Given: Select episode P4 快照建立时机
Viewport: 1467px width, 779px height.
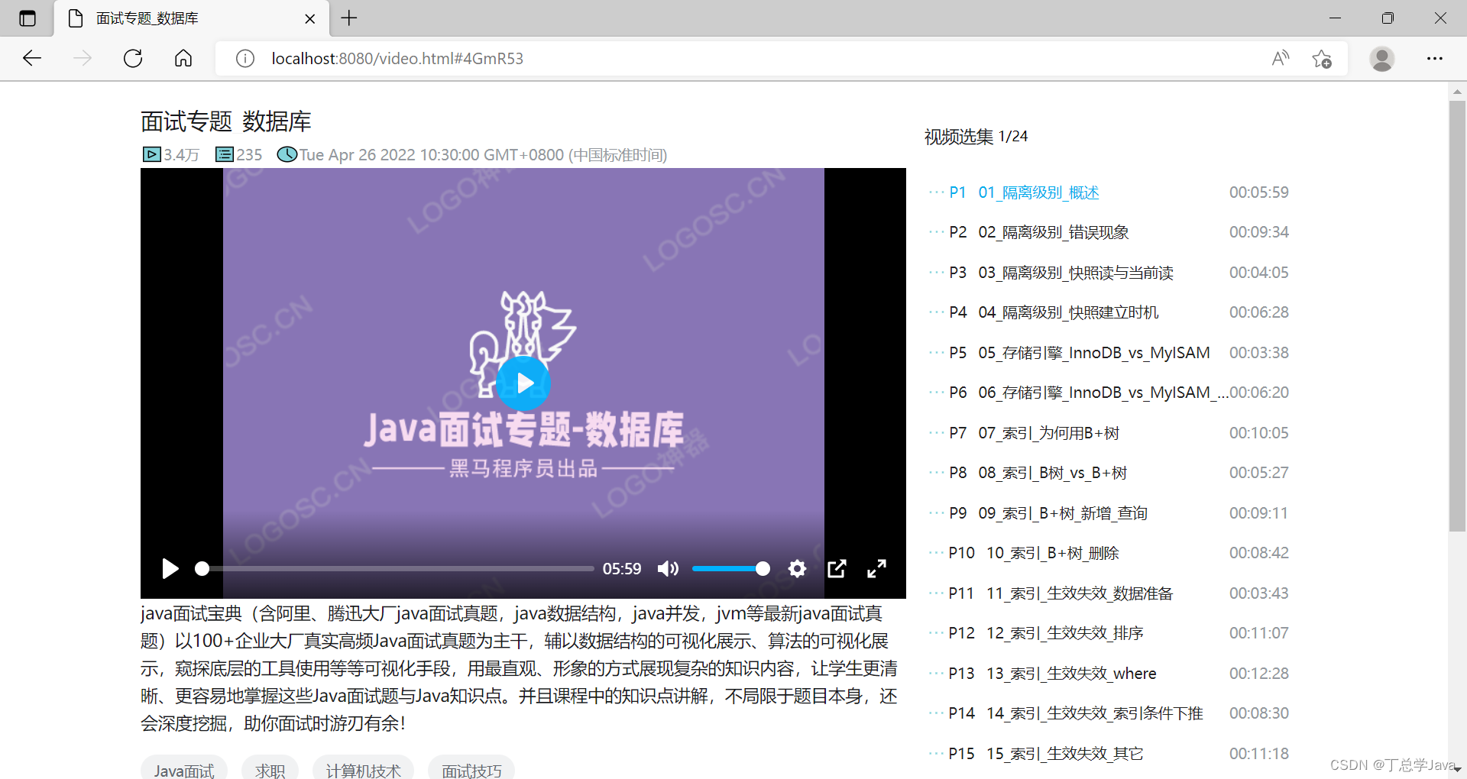Looking at the screenshot, I should 1108,312.
